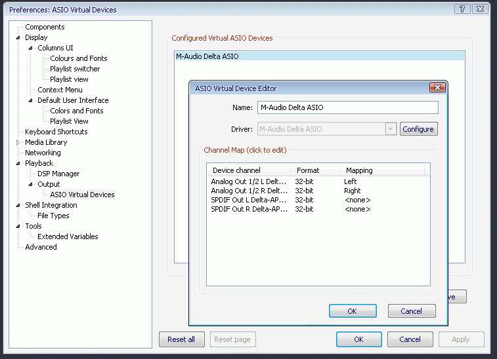Select Playlist switcher page
The width and height of the screenshot is (497, 359).
tap(75, 69)
